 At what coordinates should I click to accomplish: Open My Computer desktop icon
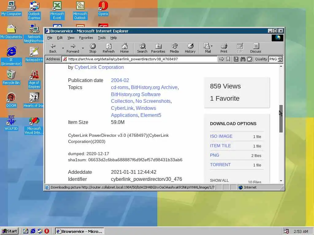coord(11,8)
